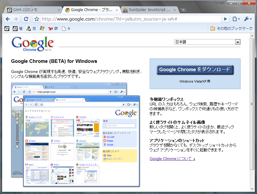
Task: Click the Go arrow beside the address bar
Action: click(225, 19)
